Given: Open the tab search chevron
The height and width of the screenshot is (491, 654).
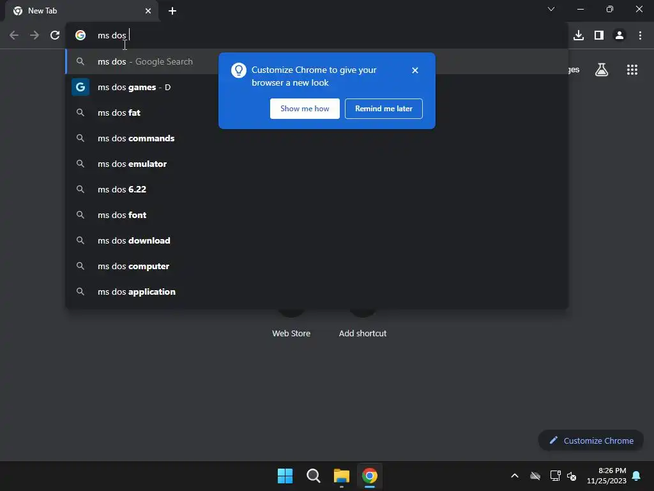Looking at the screenshot, I should 551,9.
